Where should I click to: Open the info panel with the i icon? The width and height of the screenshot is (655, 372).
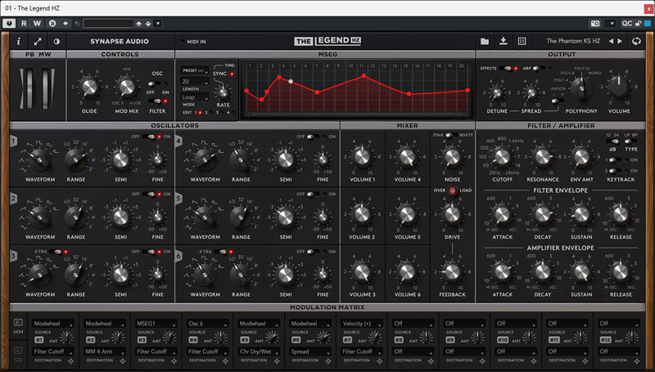click(19, 41)
